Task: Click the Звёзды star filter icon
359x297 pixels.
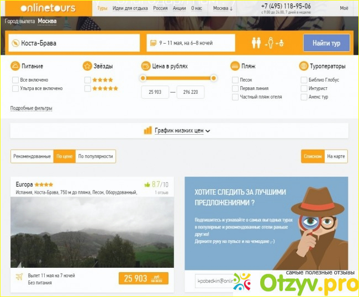Action: [x=87, y=66]
